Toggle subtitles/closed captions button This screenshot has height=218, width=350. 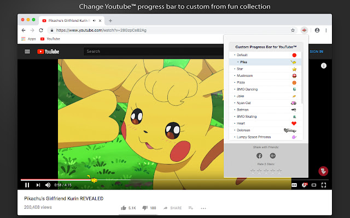(294, 185)
